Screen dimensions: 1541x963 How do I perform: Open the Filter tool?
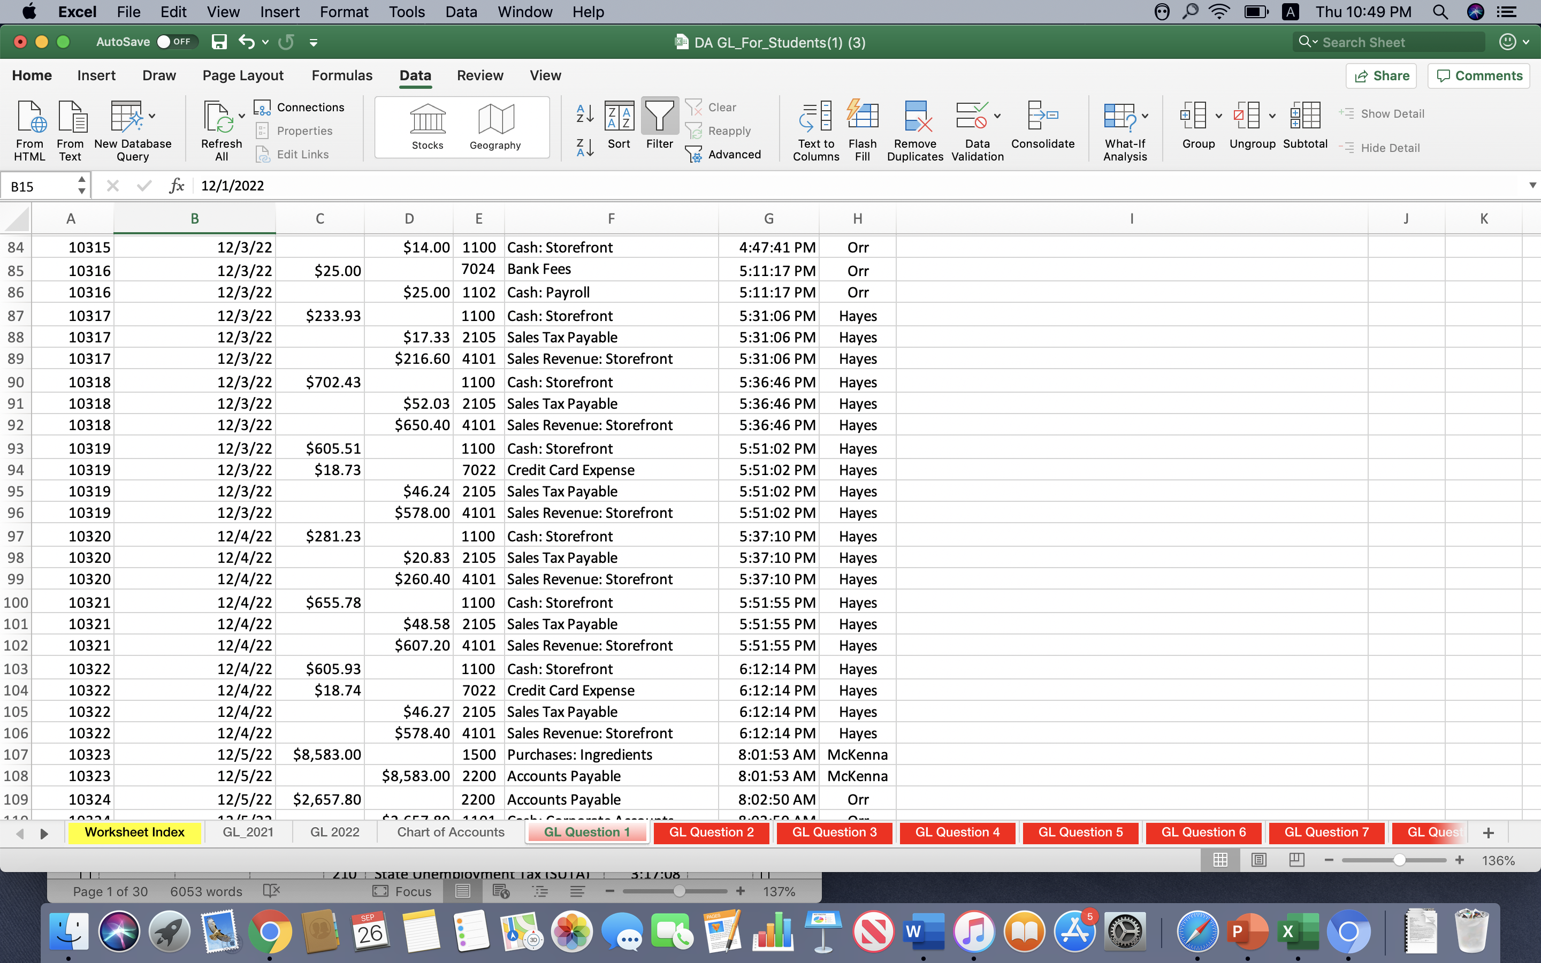(659, 124)
